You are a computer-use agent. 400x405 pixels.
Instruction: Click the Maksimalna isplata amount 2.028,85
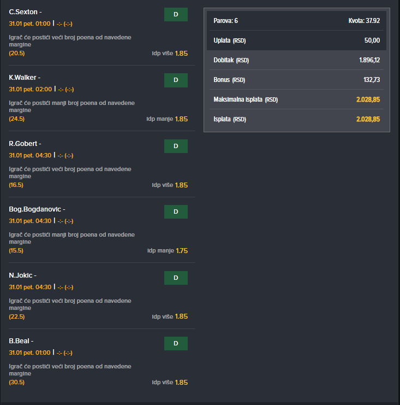click(x=368, y=99)
